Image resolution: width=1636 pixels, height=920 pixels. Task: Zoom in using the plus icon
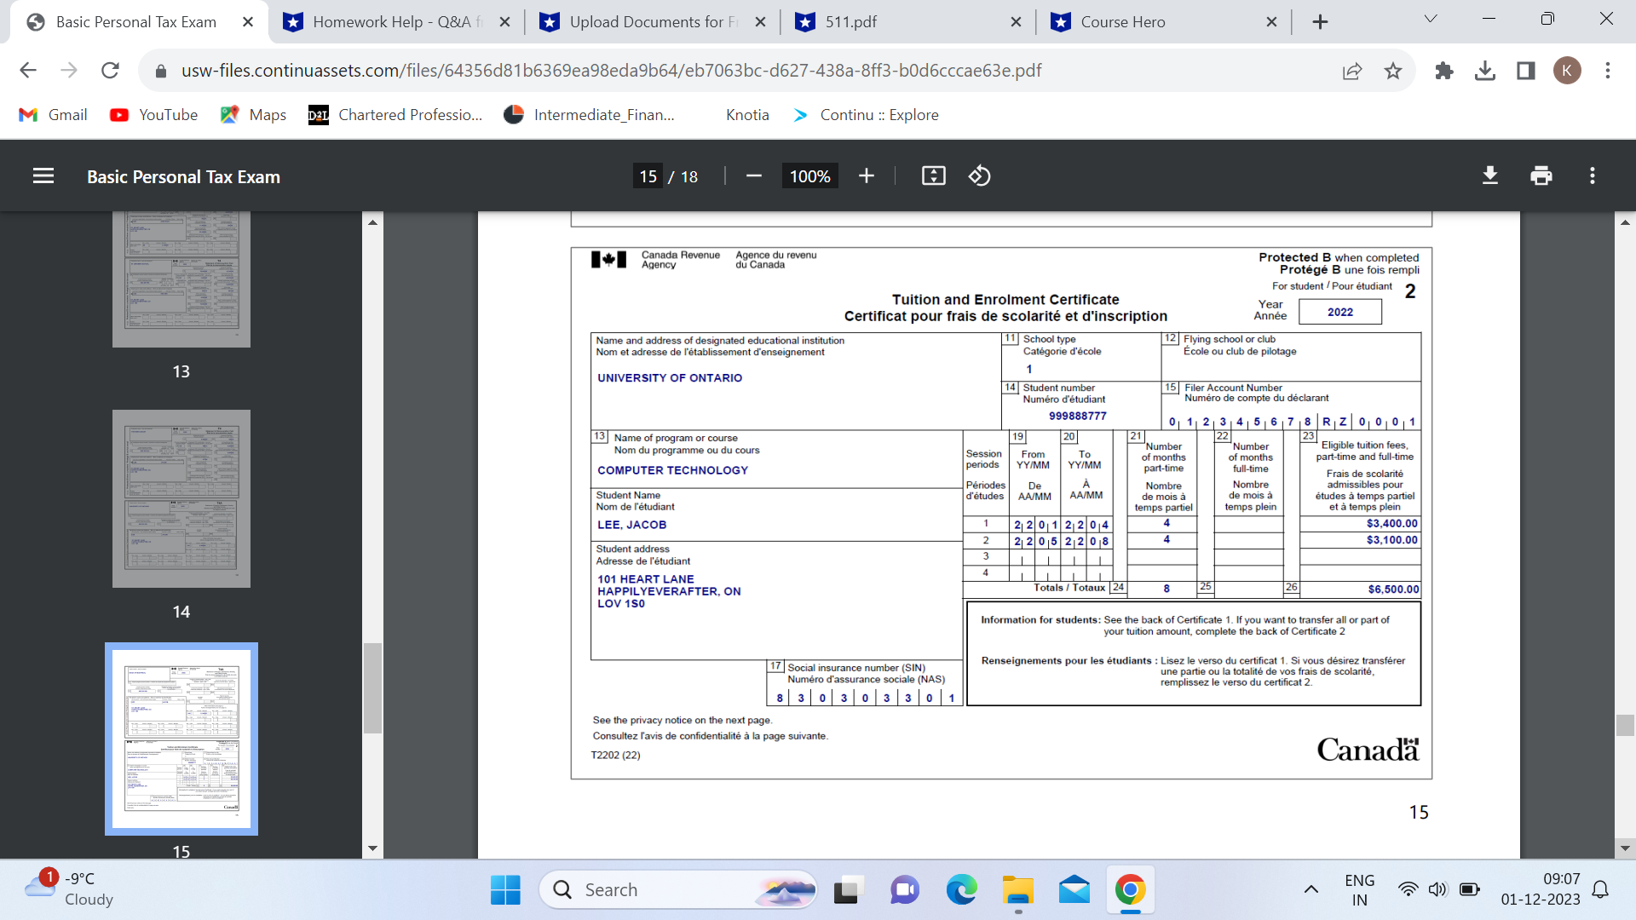click(867, 175)
